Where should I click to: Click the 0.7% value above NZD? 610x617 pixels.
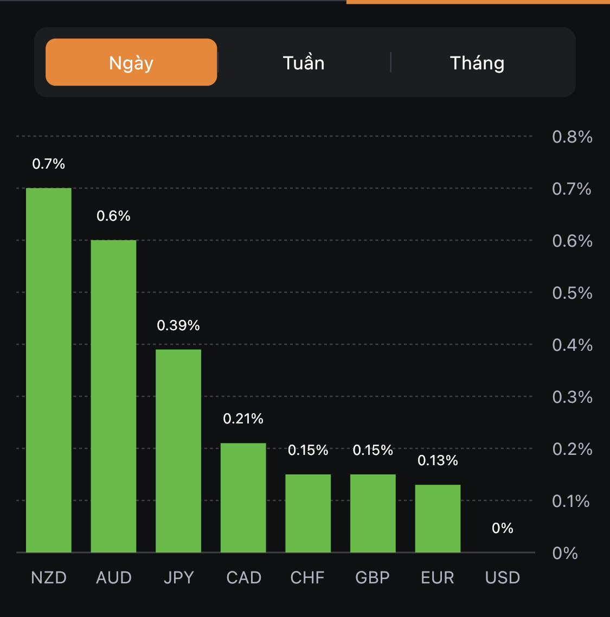click(49, 164)
